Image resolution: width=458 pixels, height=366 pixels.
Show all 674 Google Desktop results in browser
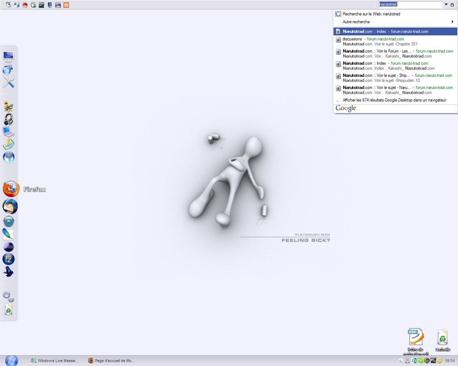pos(395,100)
